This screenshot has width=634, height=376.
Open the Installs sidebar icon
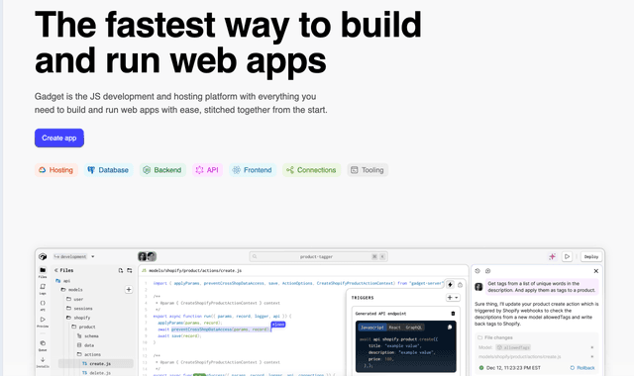(43, 362)
